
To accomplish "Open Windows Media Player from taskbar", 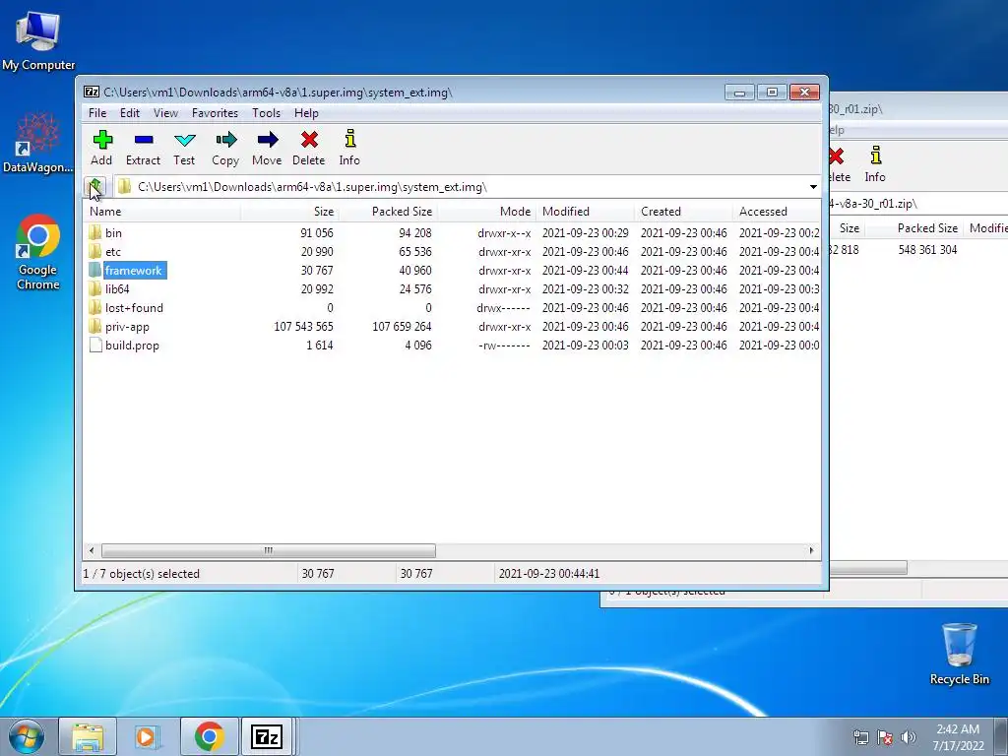I will click(x=148, y=736).
